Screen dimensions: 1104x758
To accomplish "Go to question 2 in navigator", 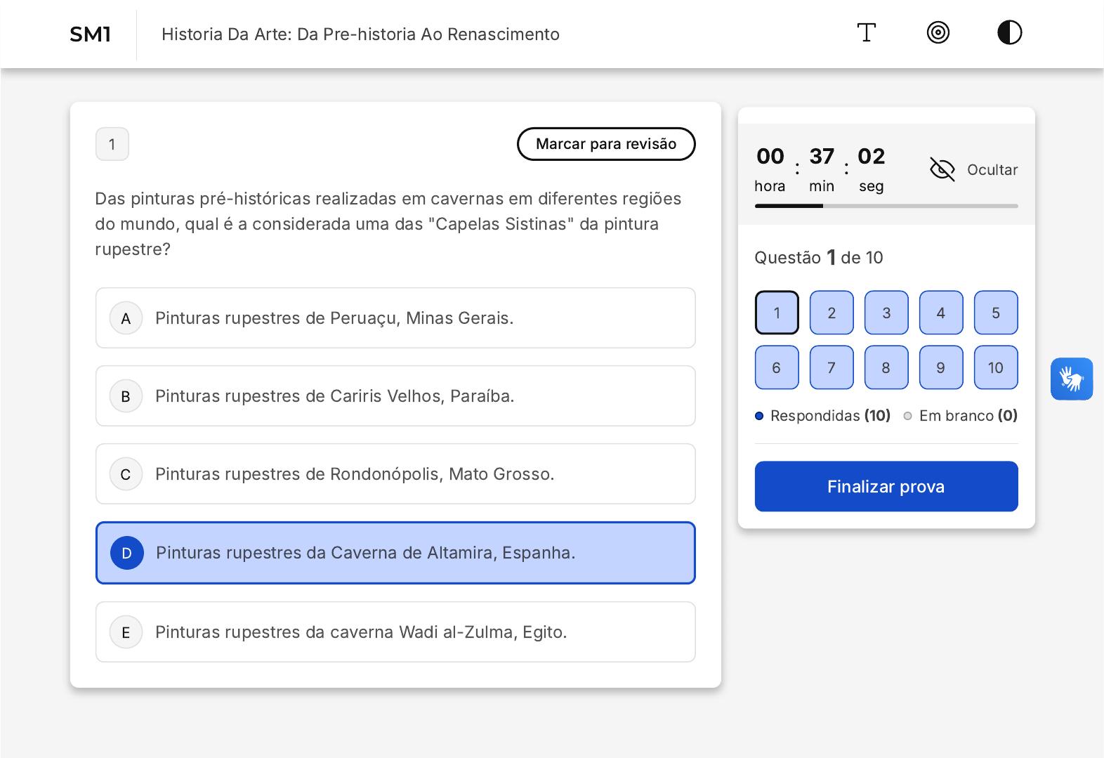I will pos(832,313).
